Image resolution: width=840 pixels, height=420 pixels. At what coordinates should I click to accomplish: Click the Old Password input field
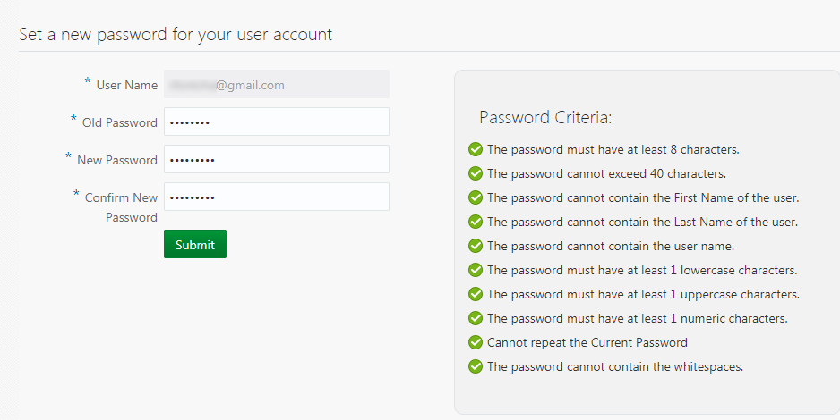[x=277, y=122]
